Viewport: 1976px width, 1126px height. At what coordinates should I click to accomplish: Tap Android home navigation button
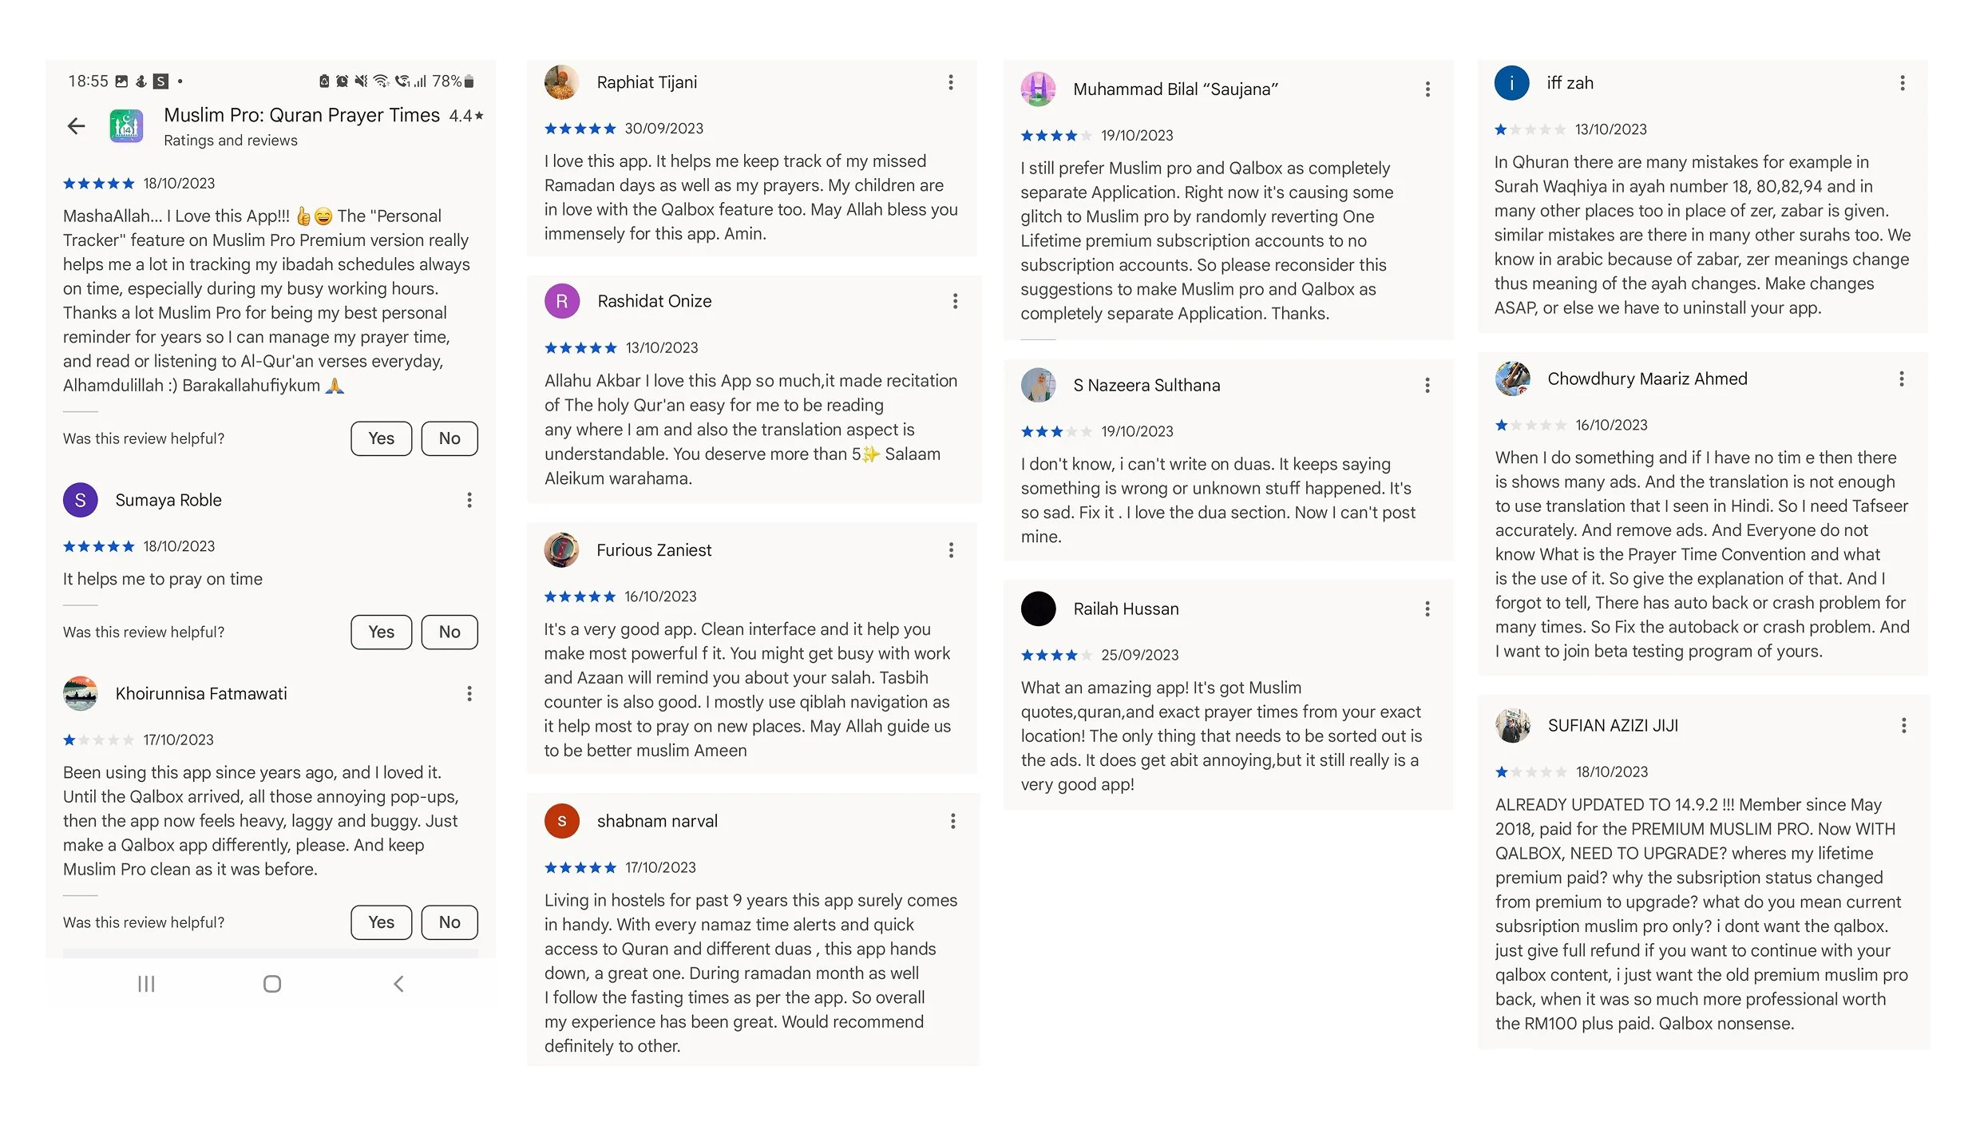coord(272,984)
